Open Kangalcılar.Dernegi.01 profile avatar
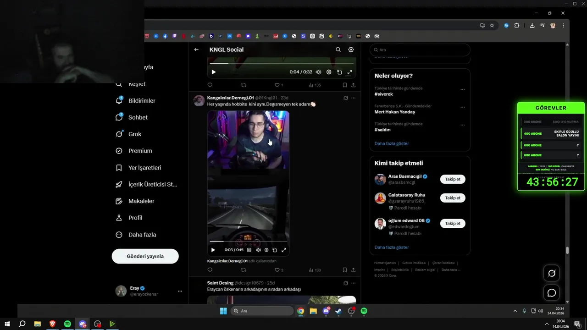This screenshot has height=330, width=587. coord(199,101)
